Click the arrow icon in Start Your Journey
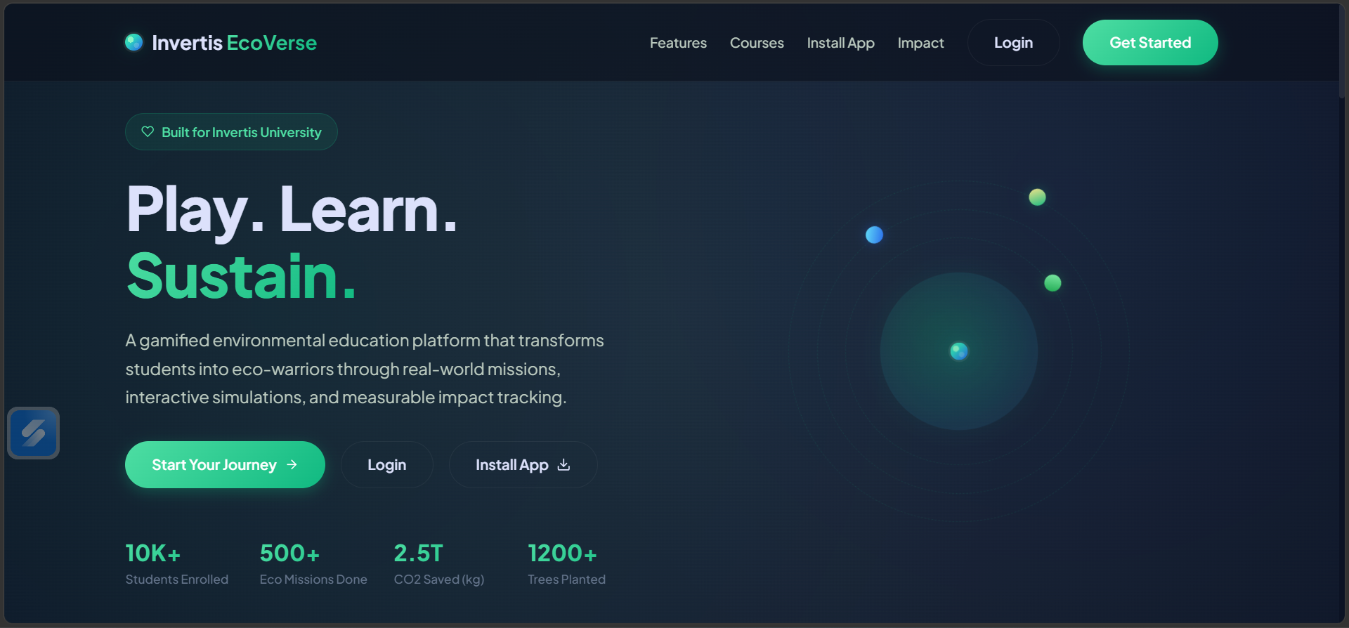The image size is (1349, 628). (x=292, y=464)
